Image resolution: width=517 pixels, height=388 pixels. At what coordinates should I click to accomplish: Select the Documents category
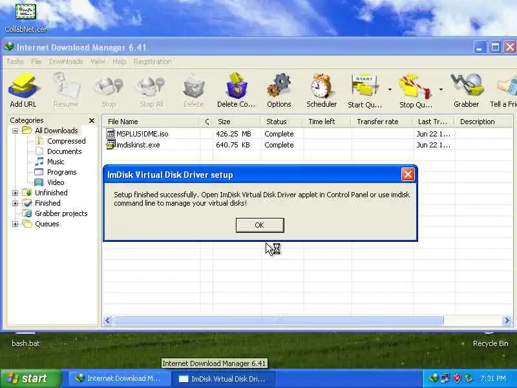(x=64, y=151)
